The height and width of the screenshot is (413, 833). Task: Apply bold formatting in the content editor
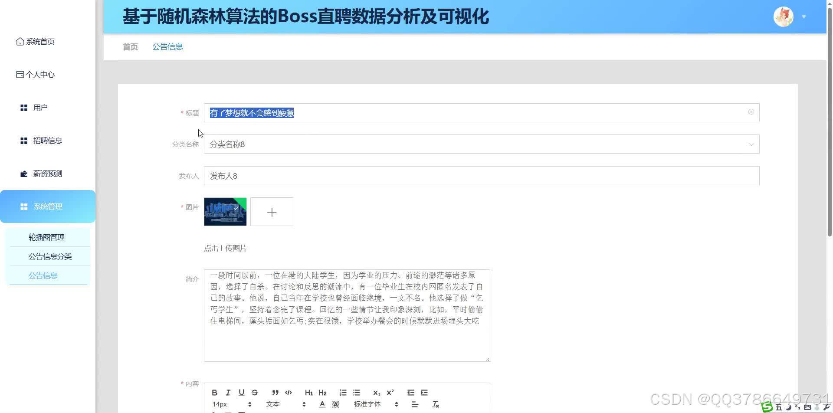click(214, 393)
